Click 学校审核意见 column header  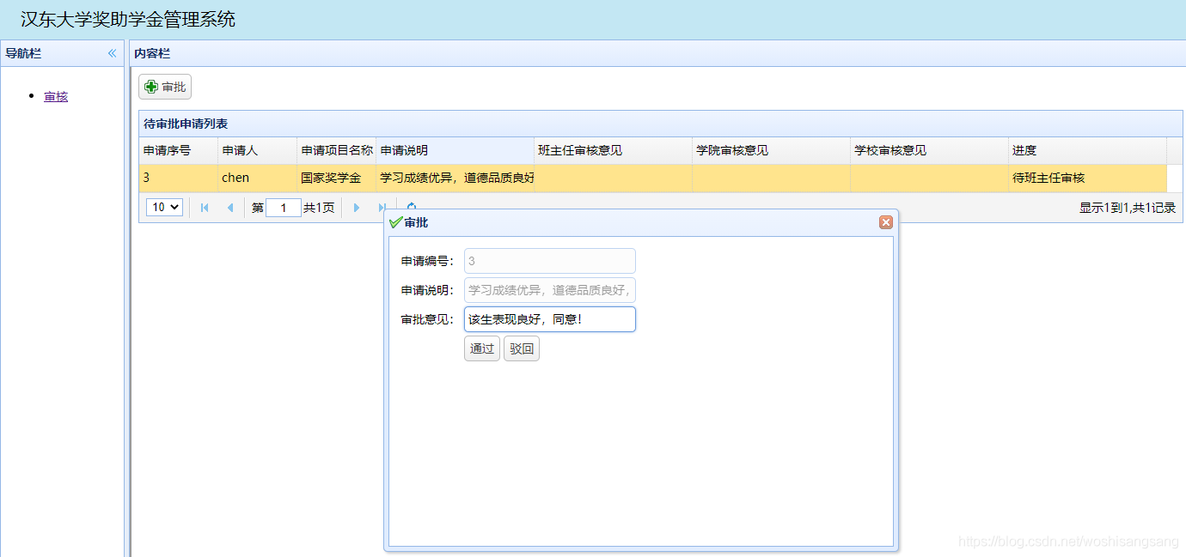[x=929, y=150]
